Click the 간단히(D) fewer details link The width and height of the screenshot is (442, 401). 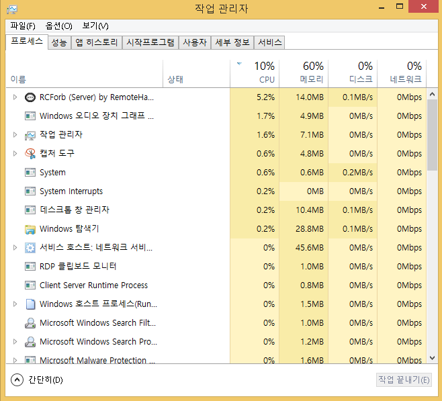tap(46, 380)
